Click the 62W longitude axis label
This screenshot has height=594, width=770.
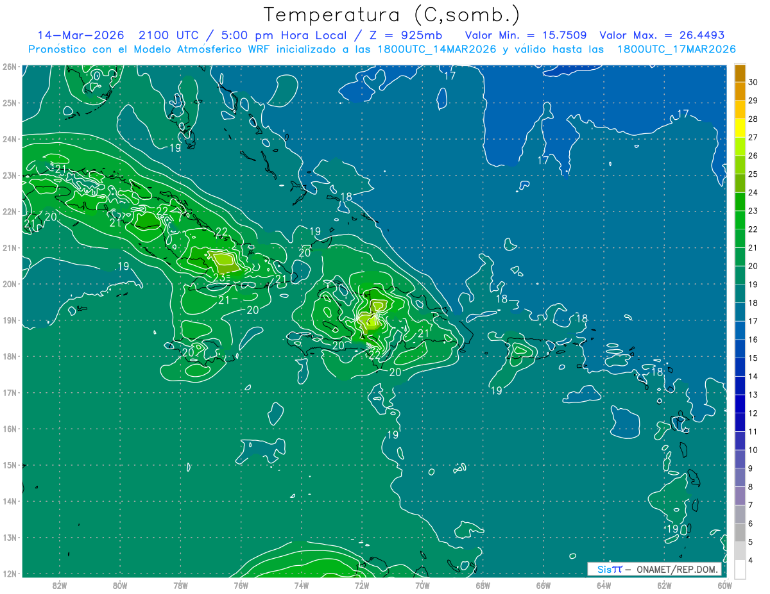point(664,584)
